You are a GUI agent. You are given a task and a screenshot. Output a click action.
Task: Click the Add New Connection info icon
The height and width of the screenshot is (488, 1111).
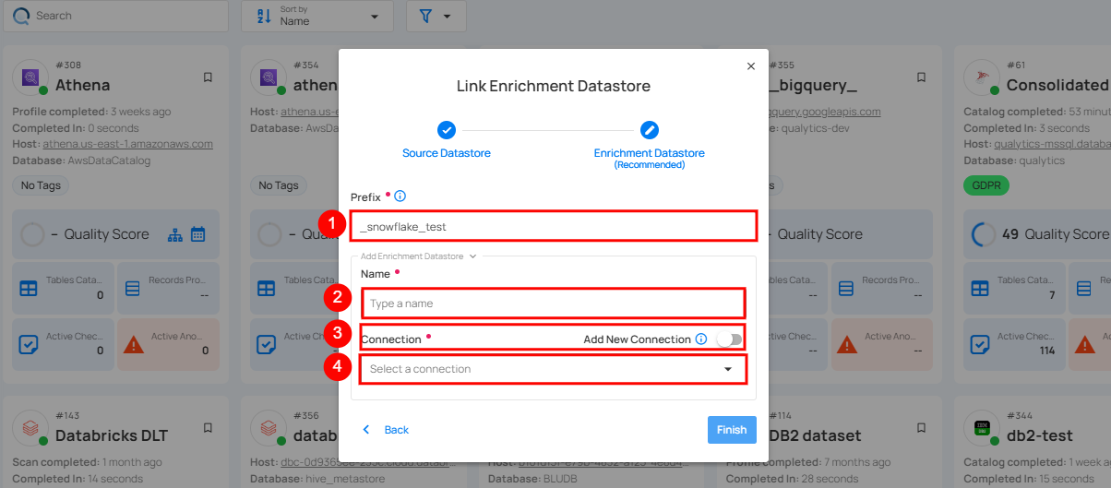[701, 339]
